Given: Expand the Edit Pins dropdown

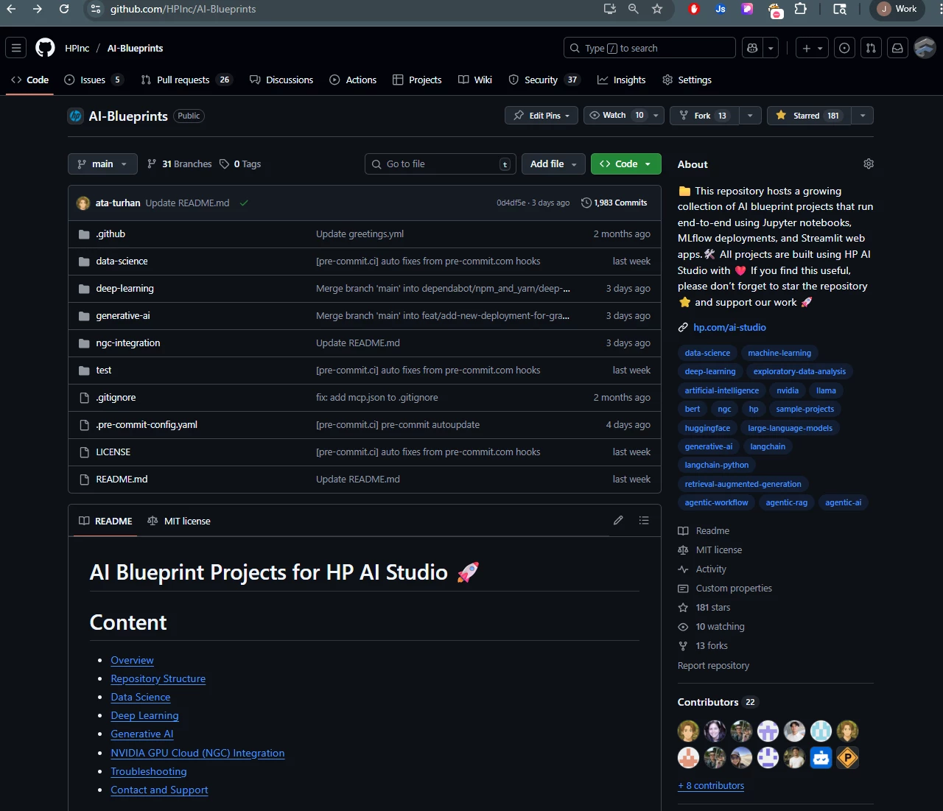Looking at the screenshot, I should coord(541,116).
